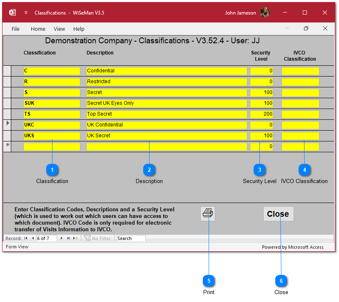
Task: Go to the first record
Action: coord(26,238)
